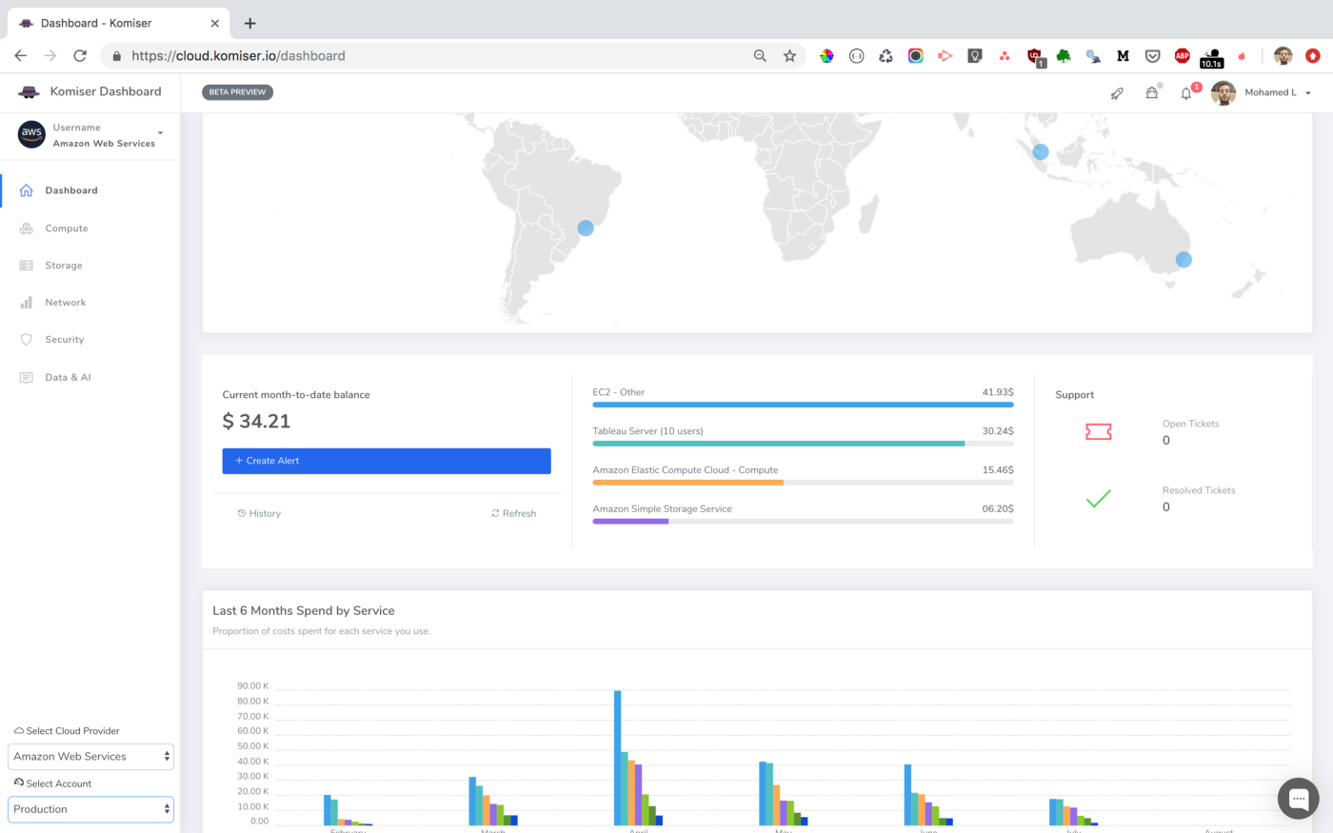Click the browser back button
Screen dimensions: 1333x833
pos(21,55)
